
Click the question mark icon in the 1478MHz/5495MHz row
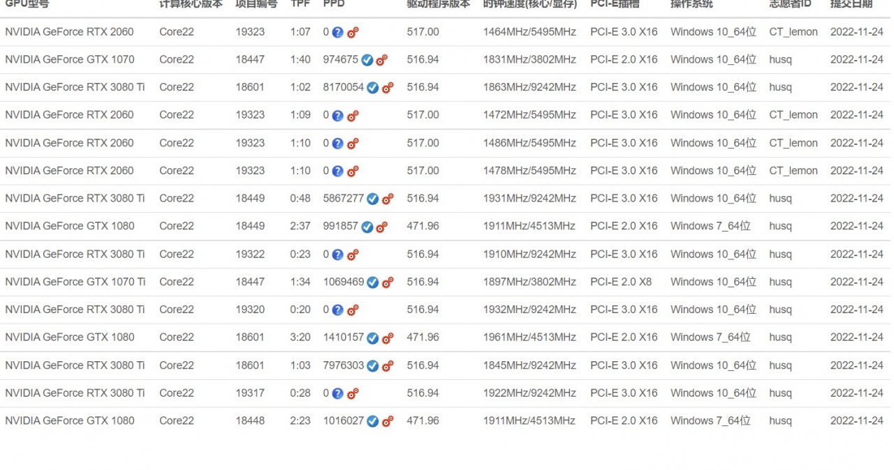(x=338, y=171)
